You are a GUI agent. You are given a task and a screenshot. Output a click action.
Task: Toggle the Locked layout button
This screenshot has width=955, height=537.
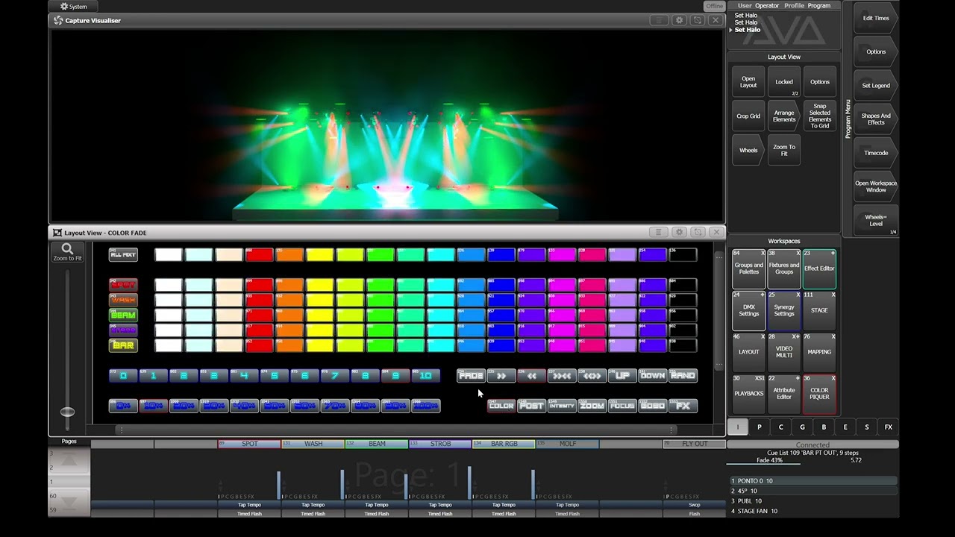pos(783,82)
